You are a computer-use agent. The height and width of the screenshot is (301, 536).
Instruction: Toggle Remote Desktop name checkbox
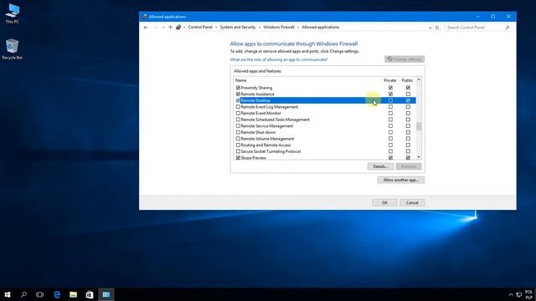[238, 100]
